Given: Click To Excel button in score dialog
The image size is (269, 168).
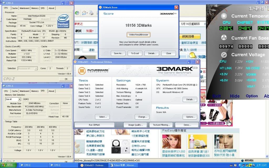Looking at the screenshot, I should [135, 53].
